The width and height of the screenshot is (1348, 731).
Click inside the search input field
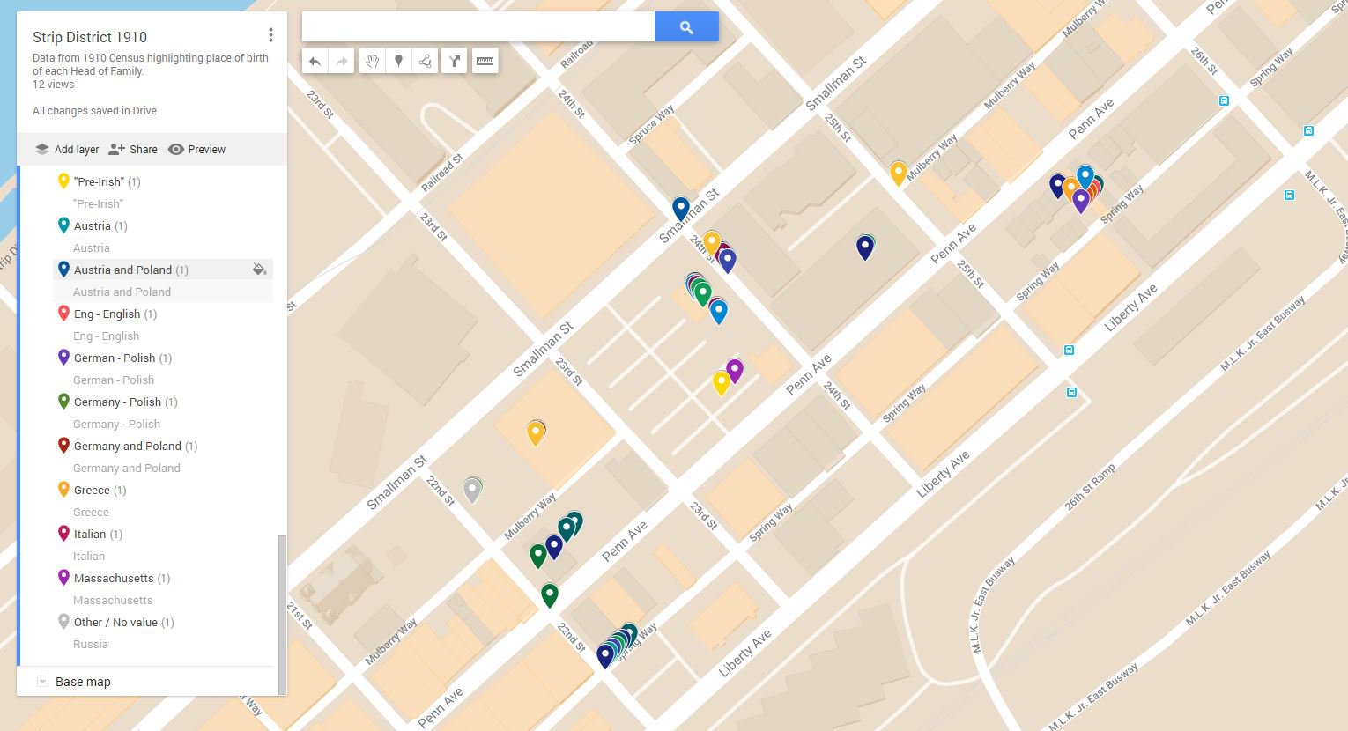(476, 26)
